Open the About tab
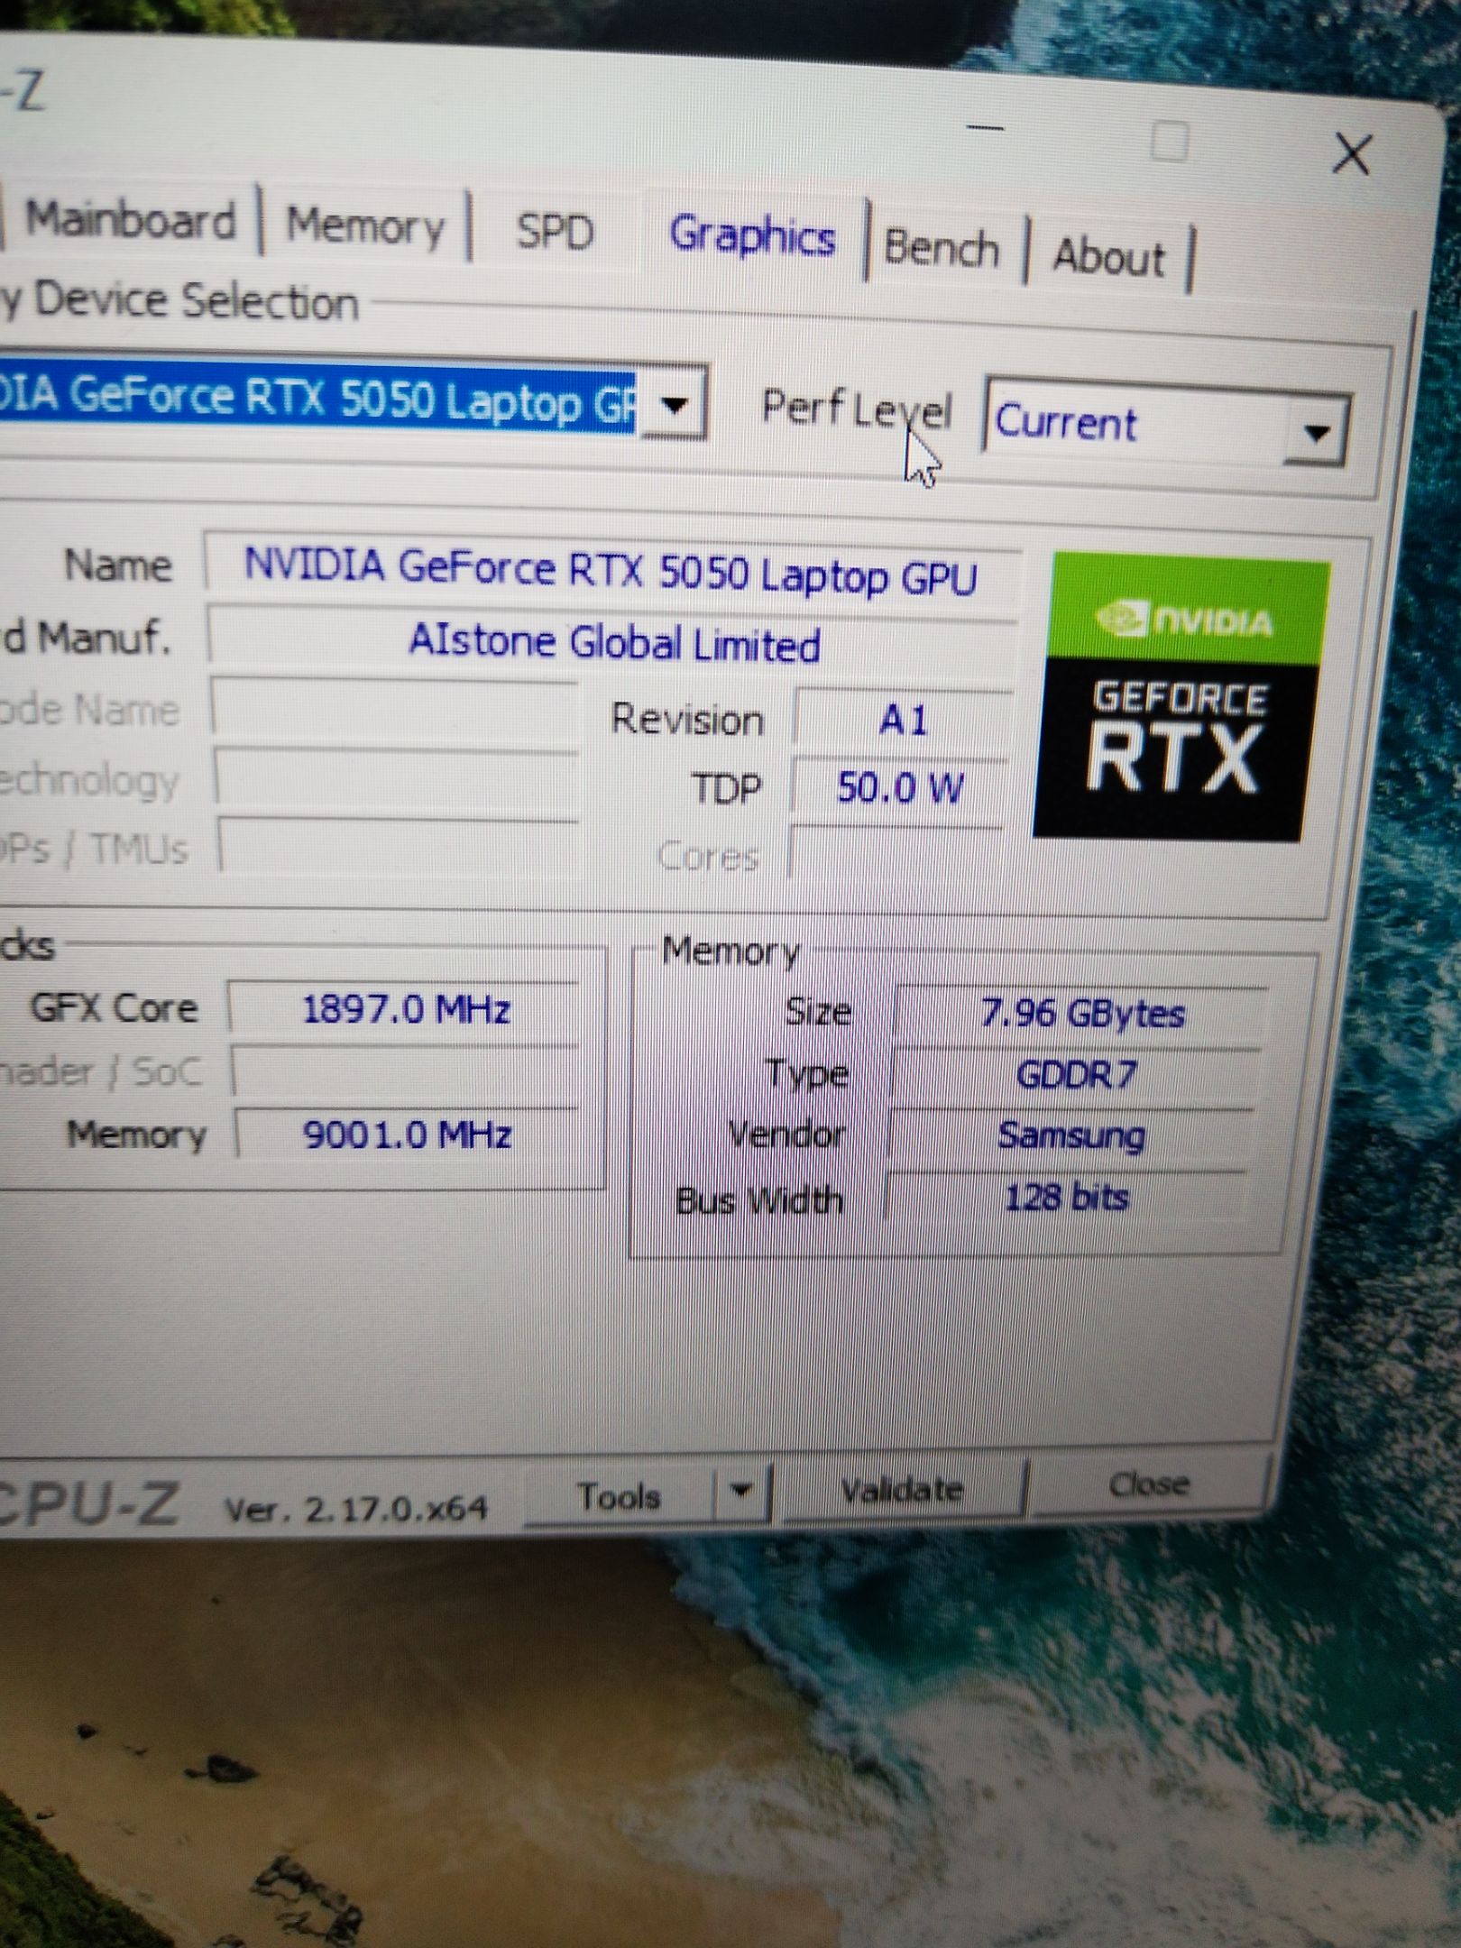This screenshot has width=1461, height=1948. point(1109,257)
